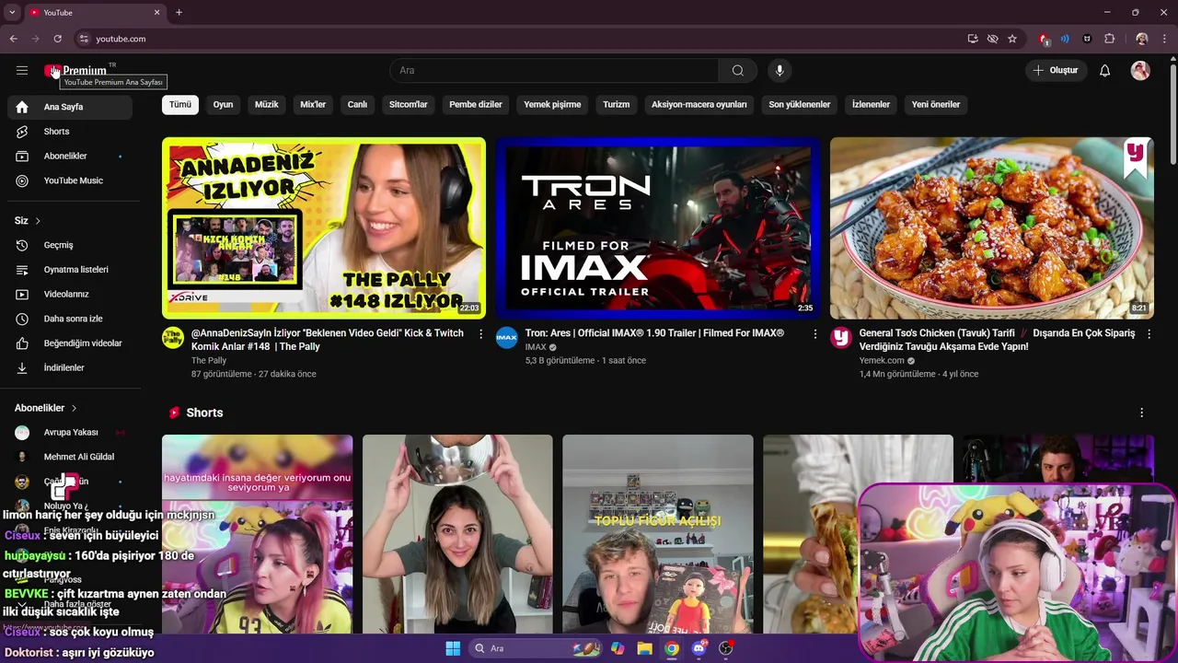1178x663 pixels.
Task: Open the YouTube account avatar menu
Action: [1140, 70]
